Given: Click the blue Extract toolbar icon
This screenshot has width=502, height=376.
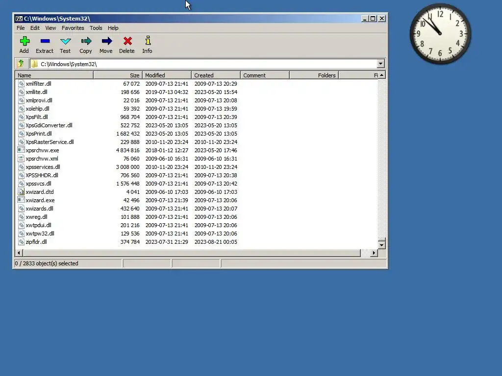Looking at the screenshot, I should (45, 41).
